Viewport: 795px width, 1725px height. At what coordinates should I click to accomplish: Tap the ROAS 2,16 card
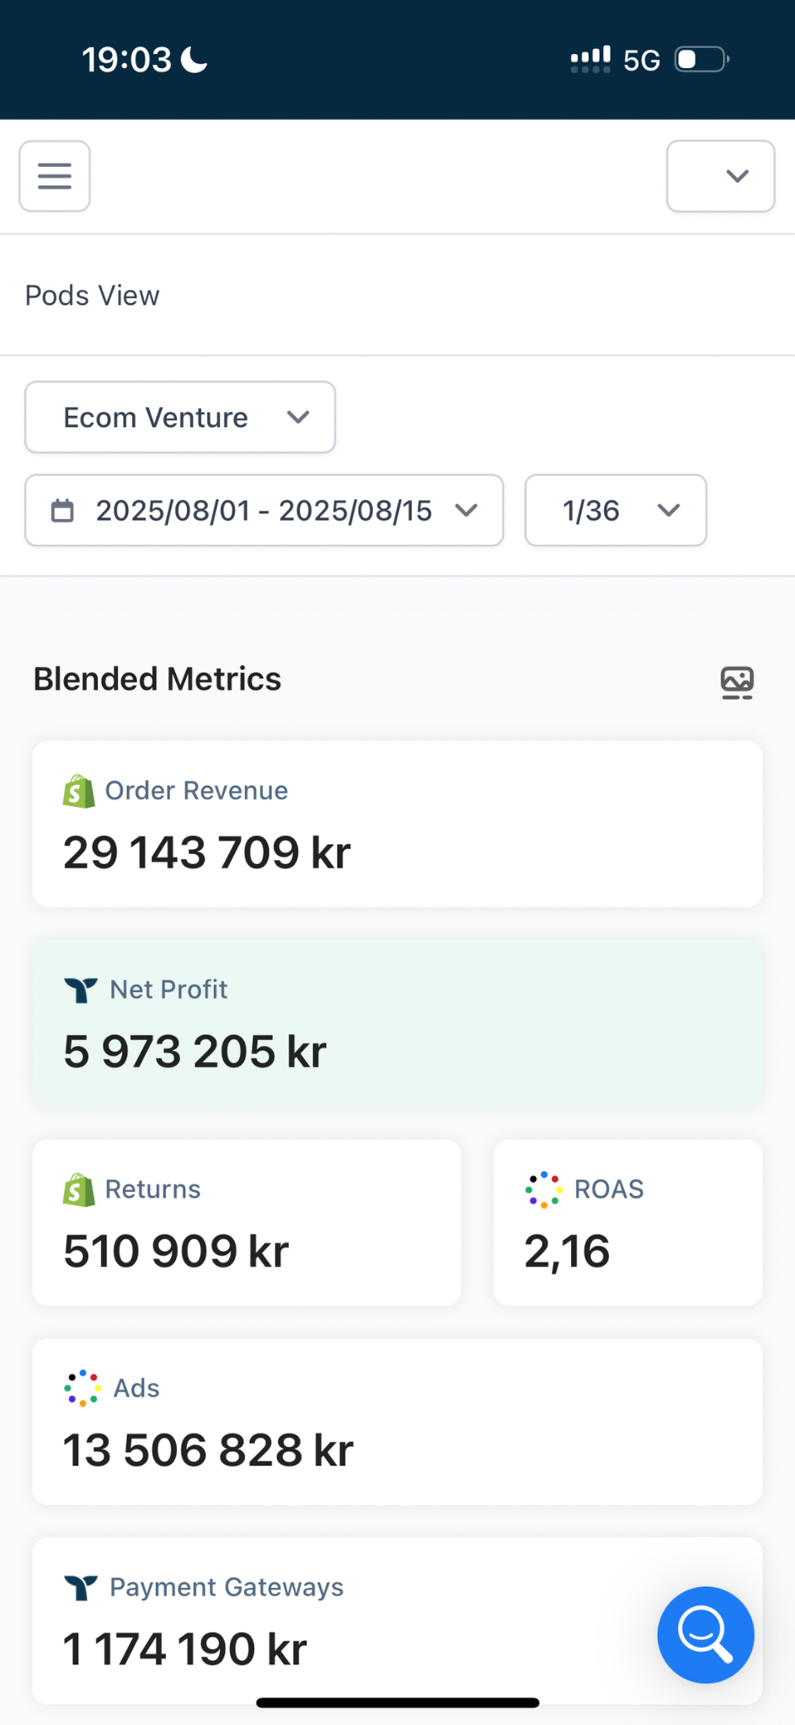(x=627, y=1223)
